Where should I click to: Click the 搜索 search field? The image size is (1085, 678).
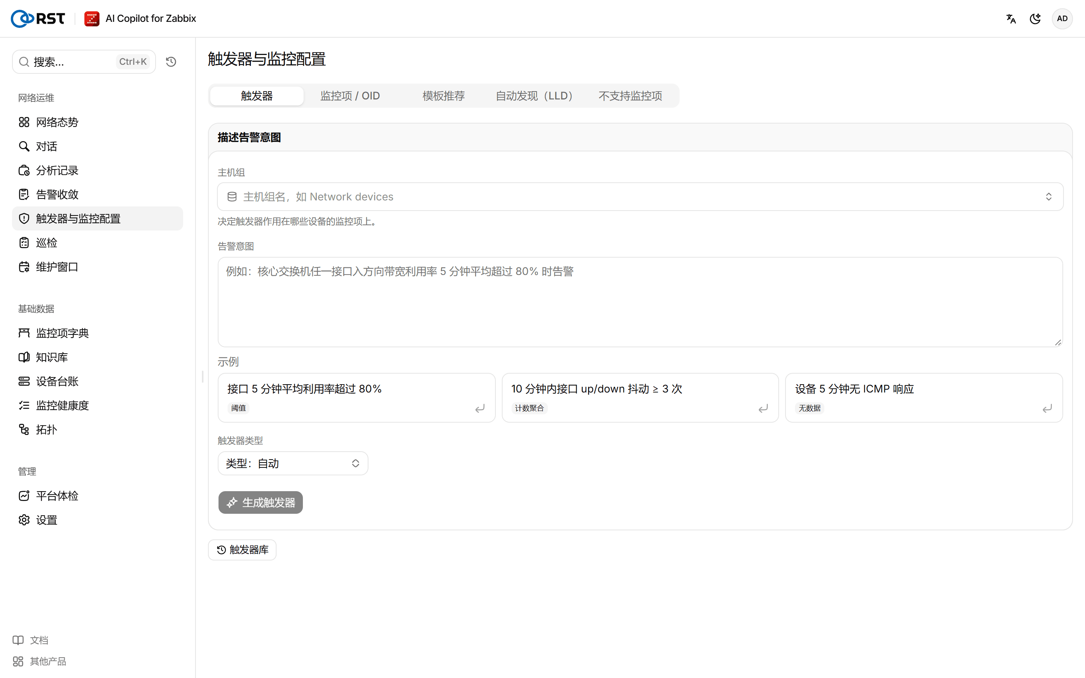pos(84,62)
